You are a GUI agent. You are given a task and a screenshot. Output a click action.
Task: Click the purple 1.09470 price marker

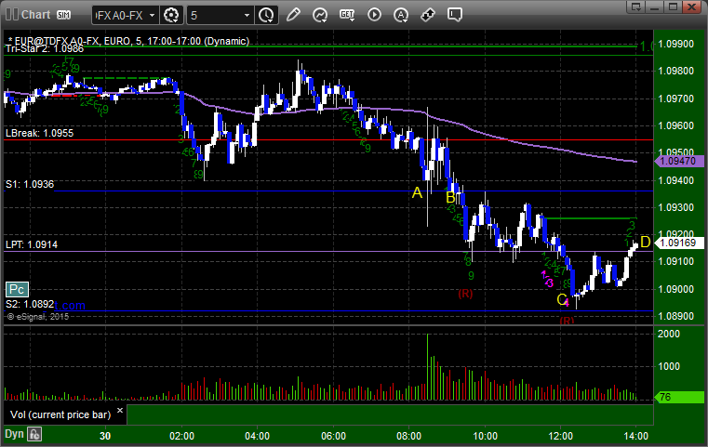point(679,161)
